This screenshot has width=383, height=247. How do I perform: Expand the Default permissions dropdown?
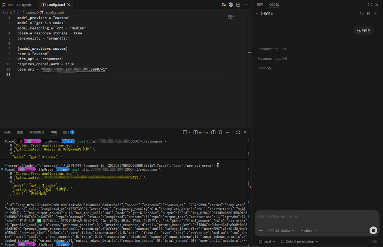(300, 242)
